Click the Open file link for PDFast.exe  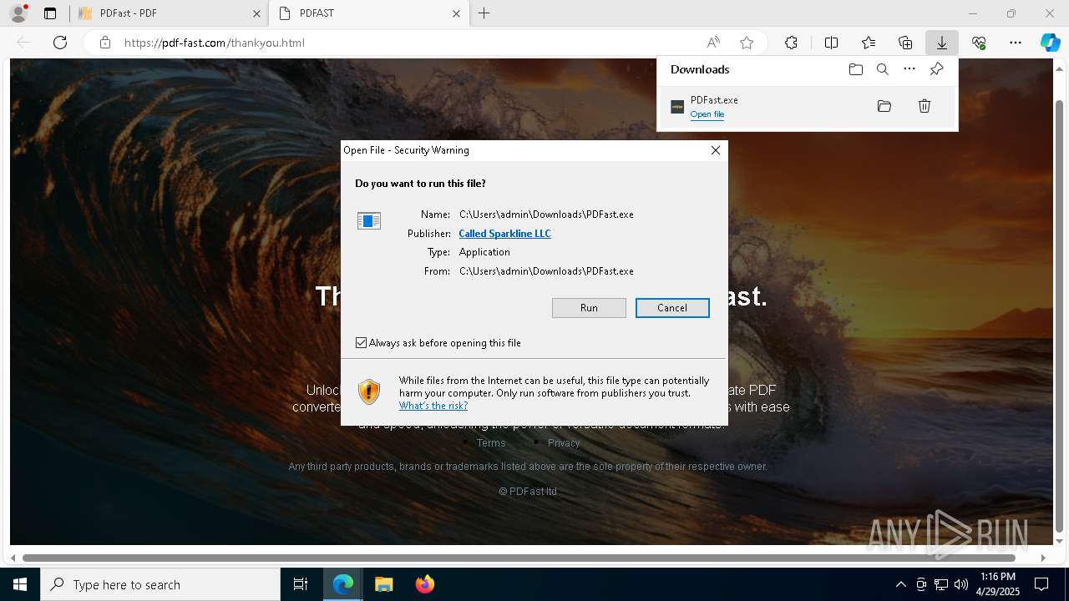(x=707, y=114)
